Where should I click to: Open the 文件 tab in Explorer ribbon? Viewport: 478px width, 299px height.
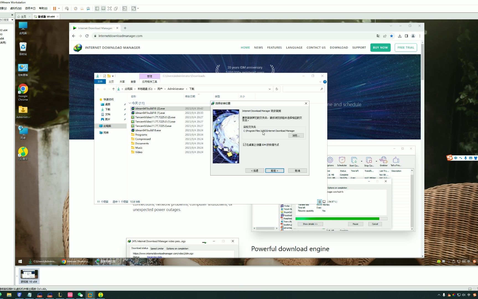[100, 82]
